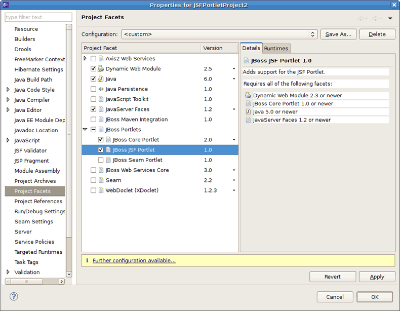Click the Dynamic Web Module 2.3 requirement icon

point(248,95)
